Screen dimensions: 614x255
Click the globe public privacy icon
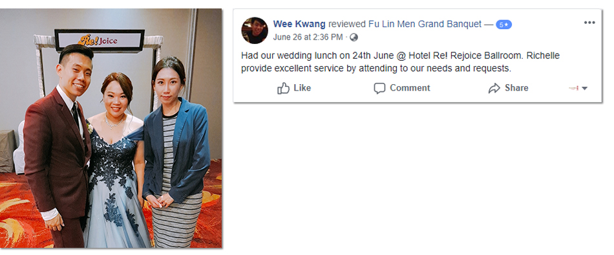pyautogui.click(x=354, y=38)
